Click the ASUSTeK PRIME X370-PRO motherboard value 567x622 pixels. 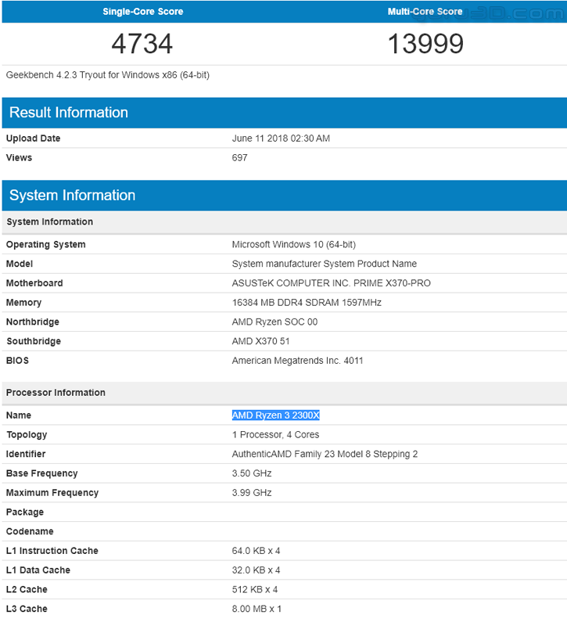point(331,283)
